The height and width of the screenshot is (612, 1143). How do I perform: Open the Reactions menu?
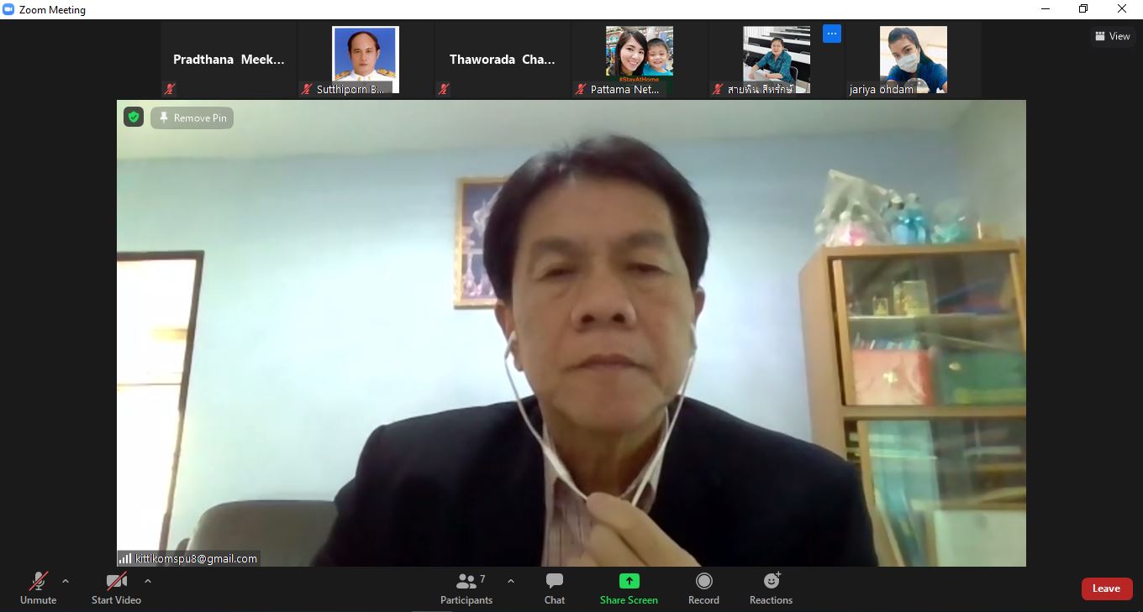pos(771,588)
